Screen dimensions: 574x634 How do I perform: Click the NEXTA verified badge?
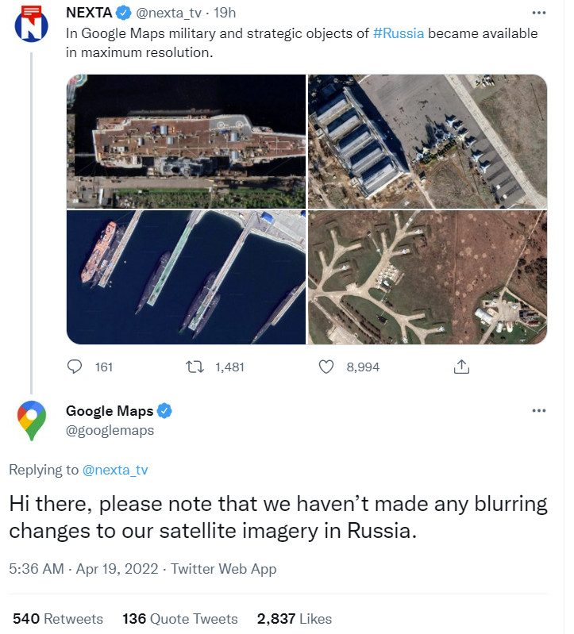click(x=123, y=13)
